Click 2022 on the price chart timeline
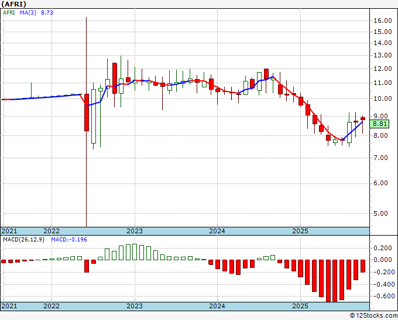 [x=52, y=231]
